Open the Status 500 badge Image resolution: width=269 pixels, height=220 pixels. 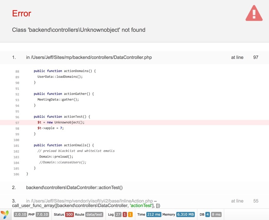coord(69,214)
